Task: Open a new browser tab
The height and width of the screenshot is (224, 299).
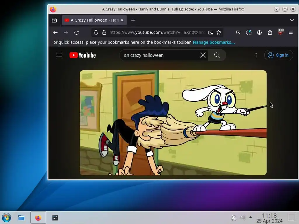Action: [133, 20]
